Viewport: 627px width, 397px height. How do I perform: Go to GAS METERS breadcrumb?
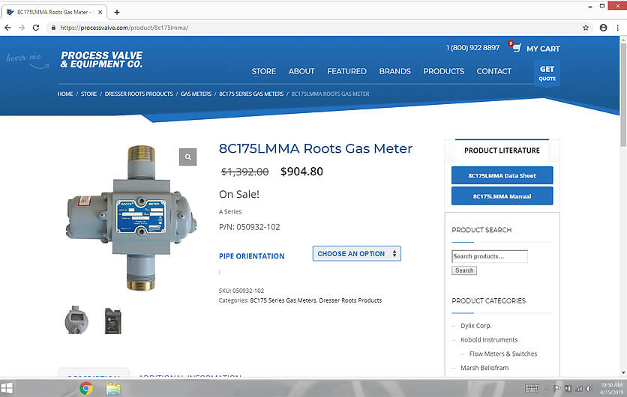(x=196, y=94)
